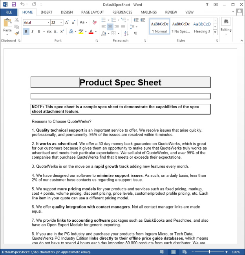Screen dimensions: 245x255
Task: Switch to the MAILINGS tab
Action: click(x=149, y=12)
